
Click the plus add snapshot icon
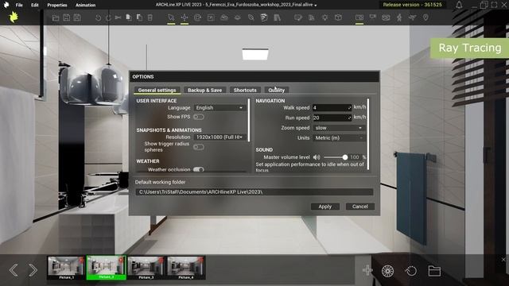[367, 270]
